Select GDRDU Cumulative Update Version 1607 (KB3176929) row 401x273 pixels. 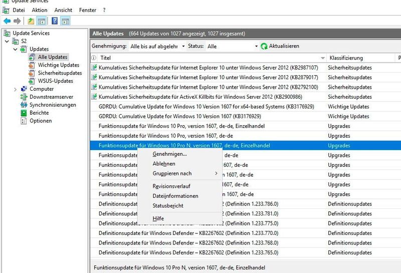coord(246,116)
